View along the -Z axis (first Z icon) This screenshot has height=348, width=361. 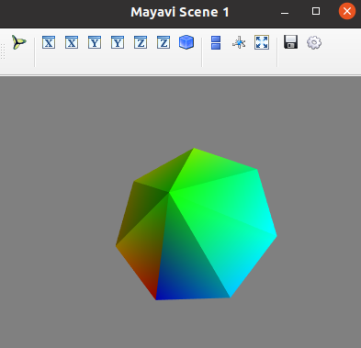point(141,42)
